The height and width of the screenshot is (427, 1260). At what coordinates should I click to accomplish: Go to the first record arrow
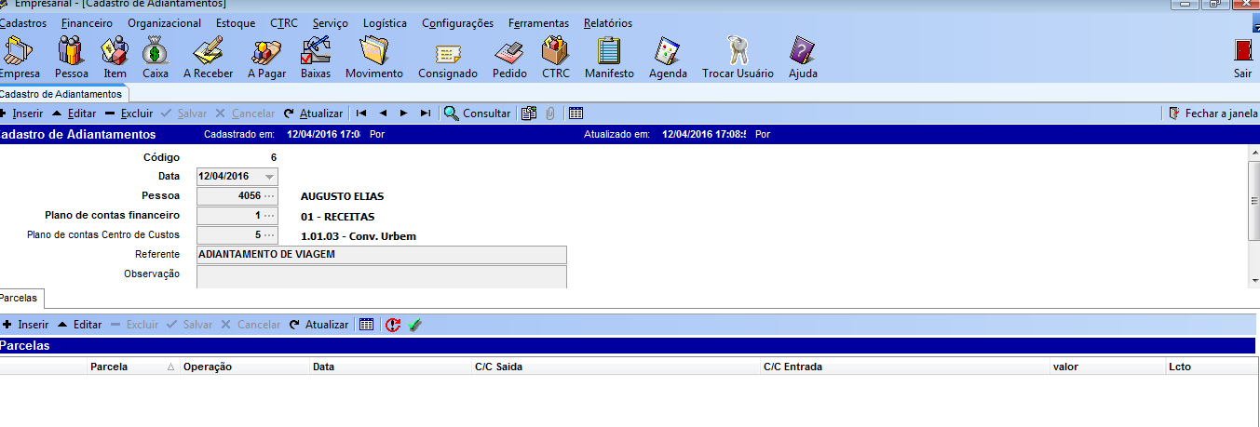tap(360, 113)
